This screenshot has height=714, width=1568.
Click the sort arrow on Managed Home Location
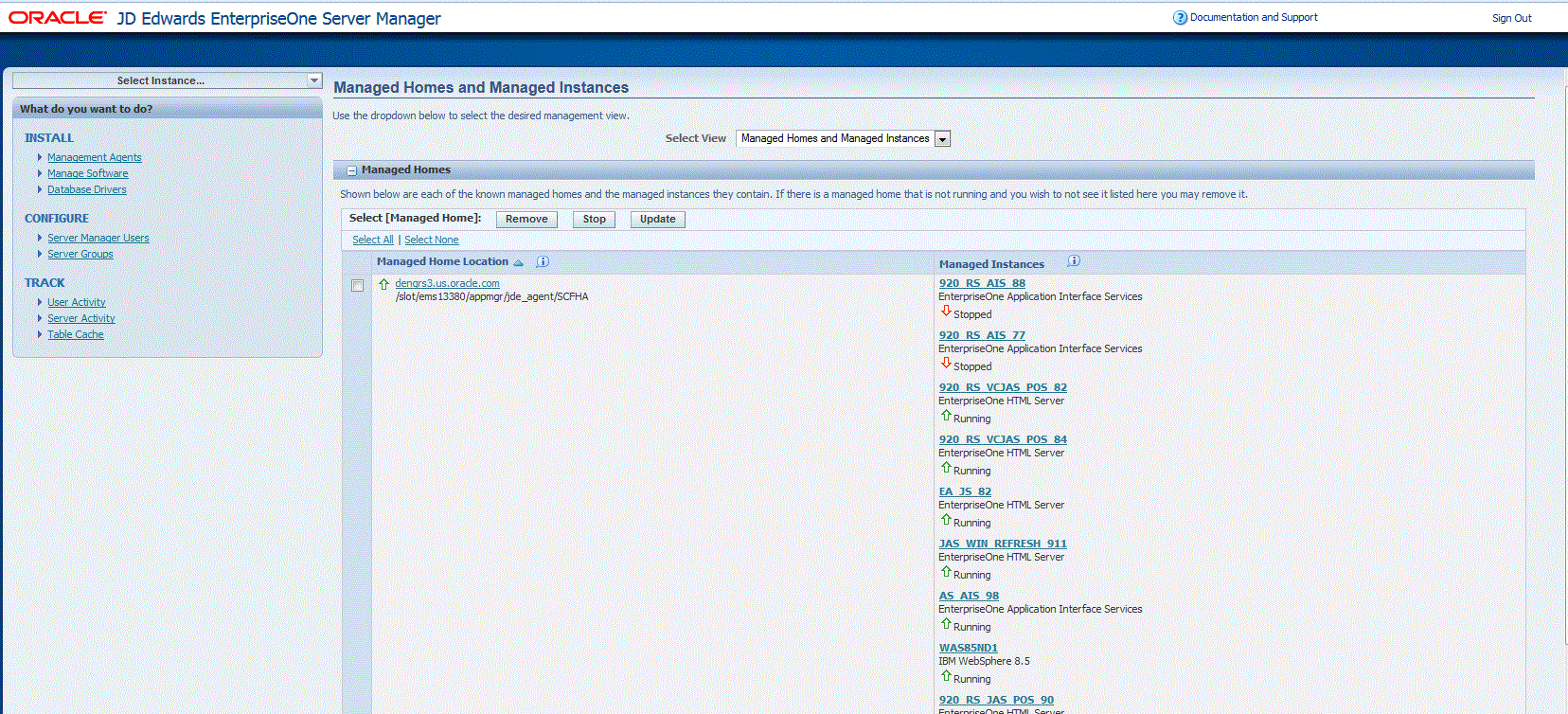(518, 262)
